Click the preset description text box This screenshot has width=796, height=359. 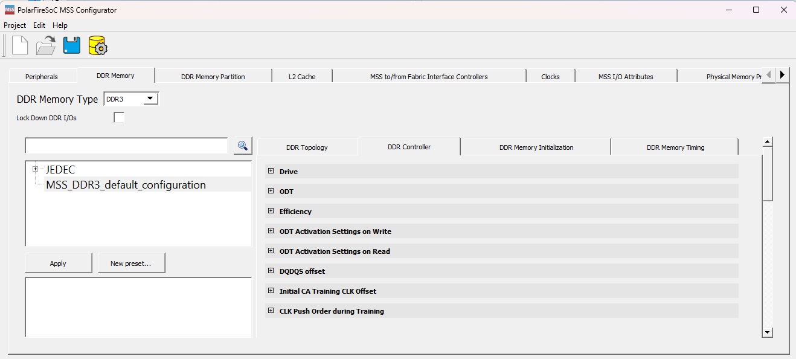point(138,307)
